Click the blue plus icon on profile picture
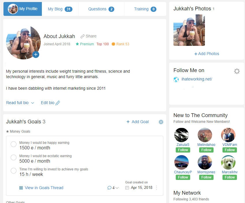245x203 pixels. [36, 54]
